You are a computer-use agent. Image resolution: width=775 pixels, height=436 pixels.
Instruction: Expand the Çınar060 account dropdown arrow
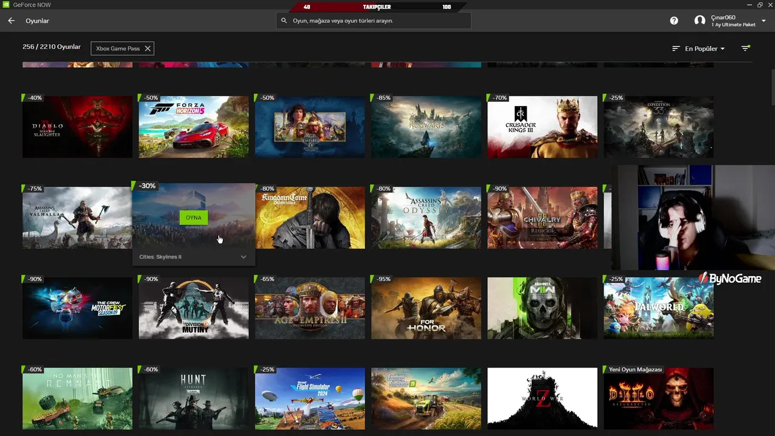click(x=763, y=21)
